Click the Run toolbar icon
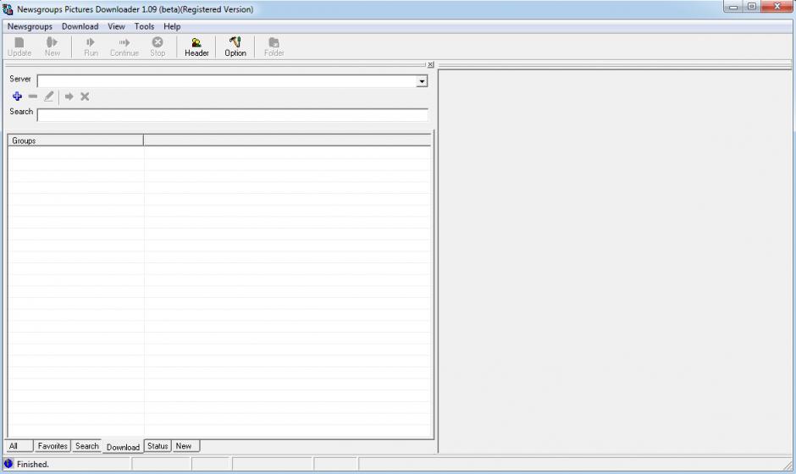Image resolution: width=796 pixels, height=474 pixels. coord(91,47)
